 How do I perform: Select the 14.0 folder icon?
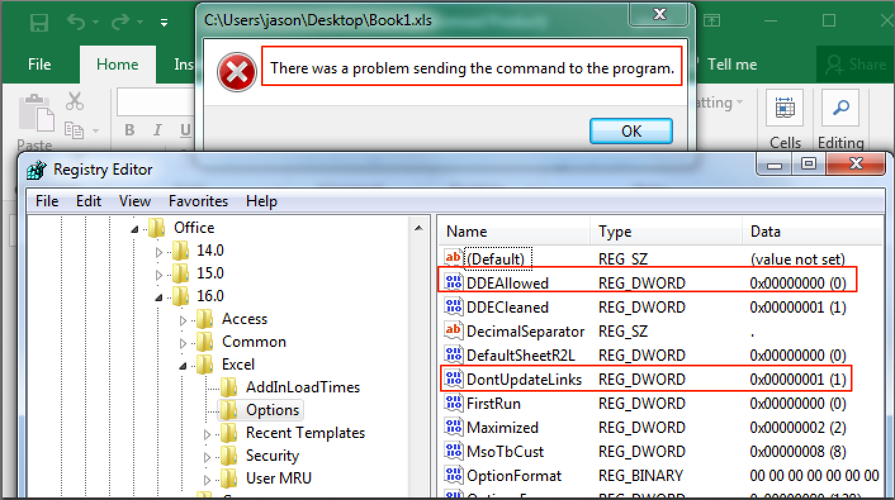click(181, 251)
